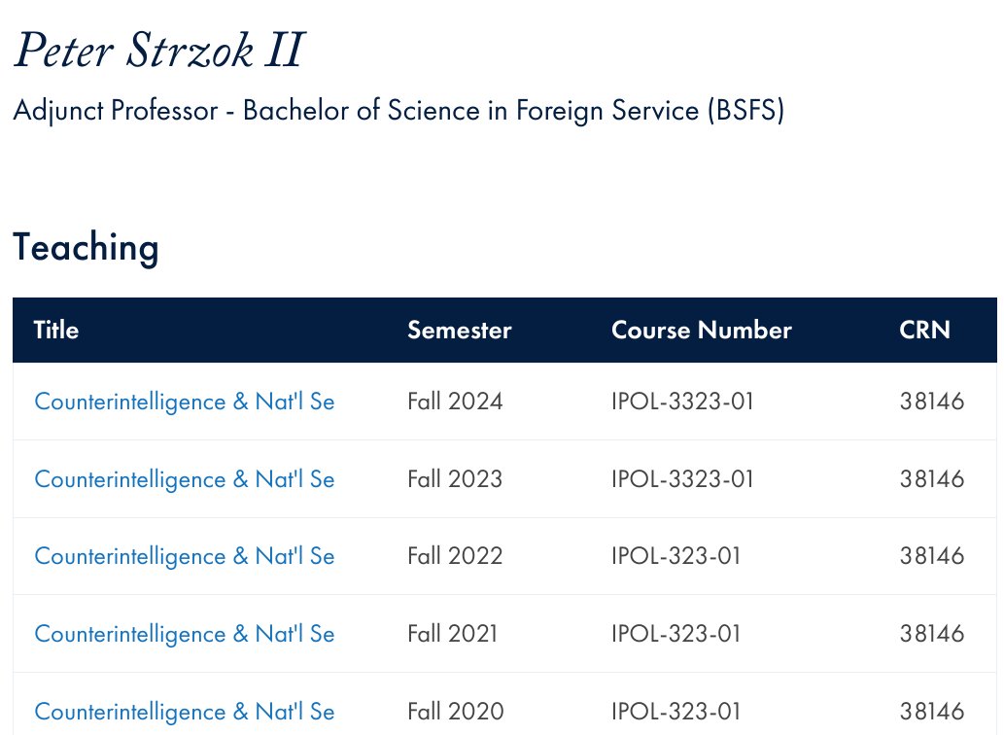Click the Title column header

click(56, 330)
